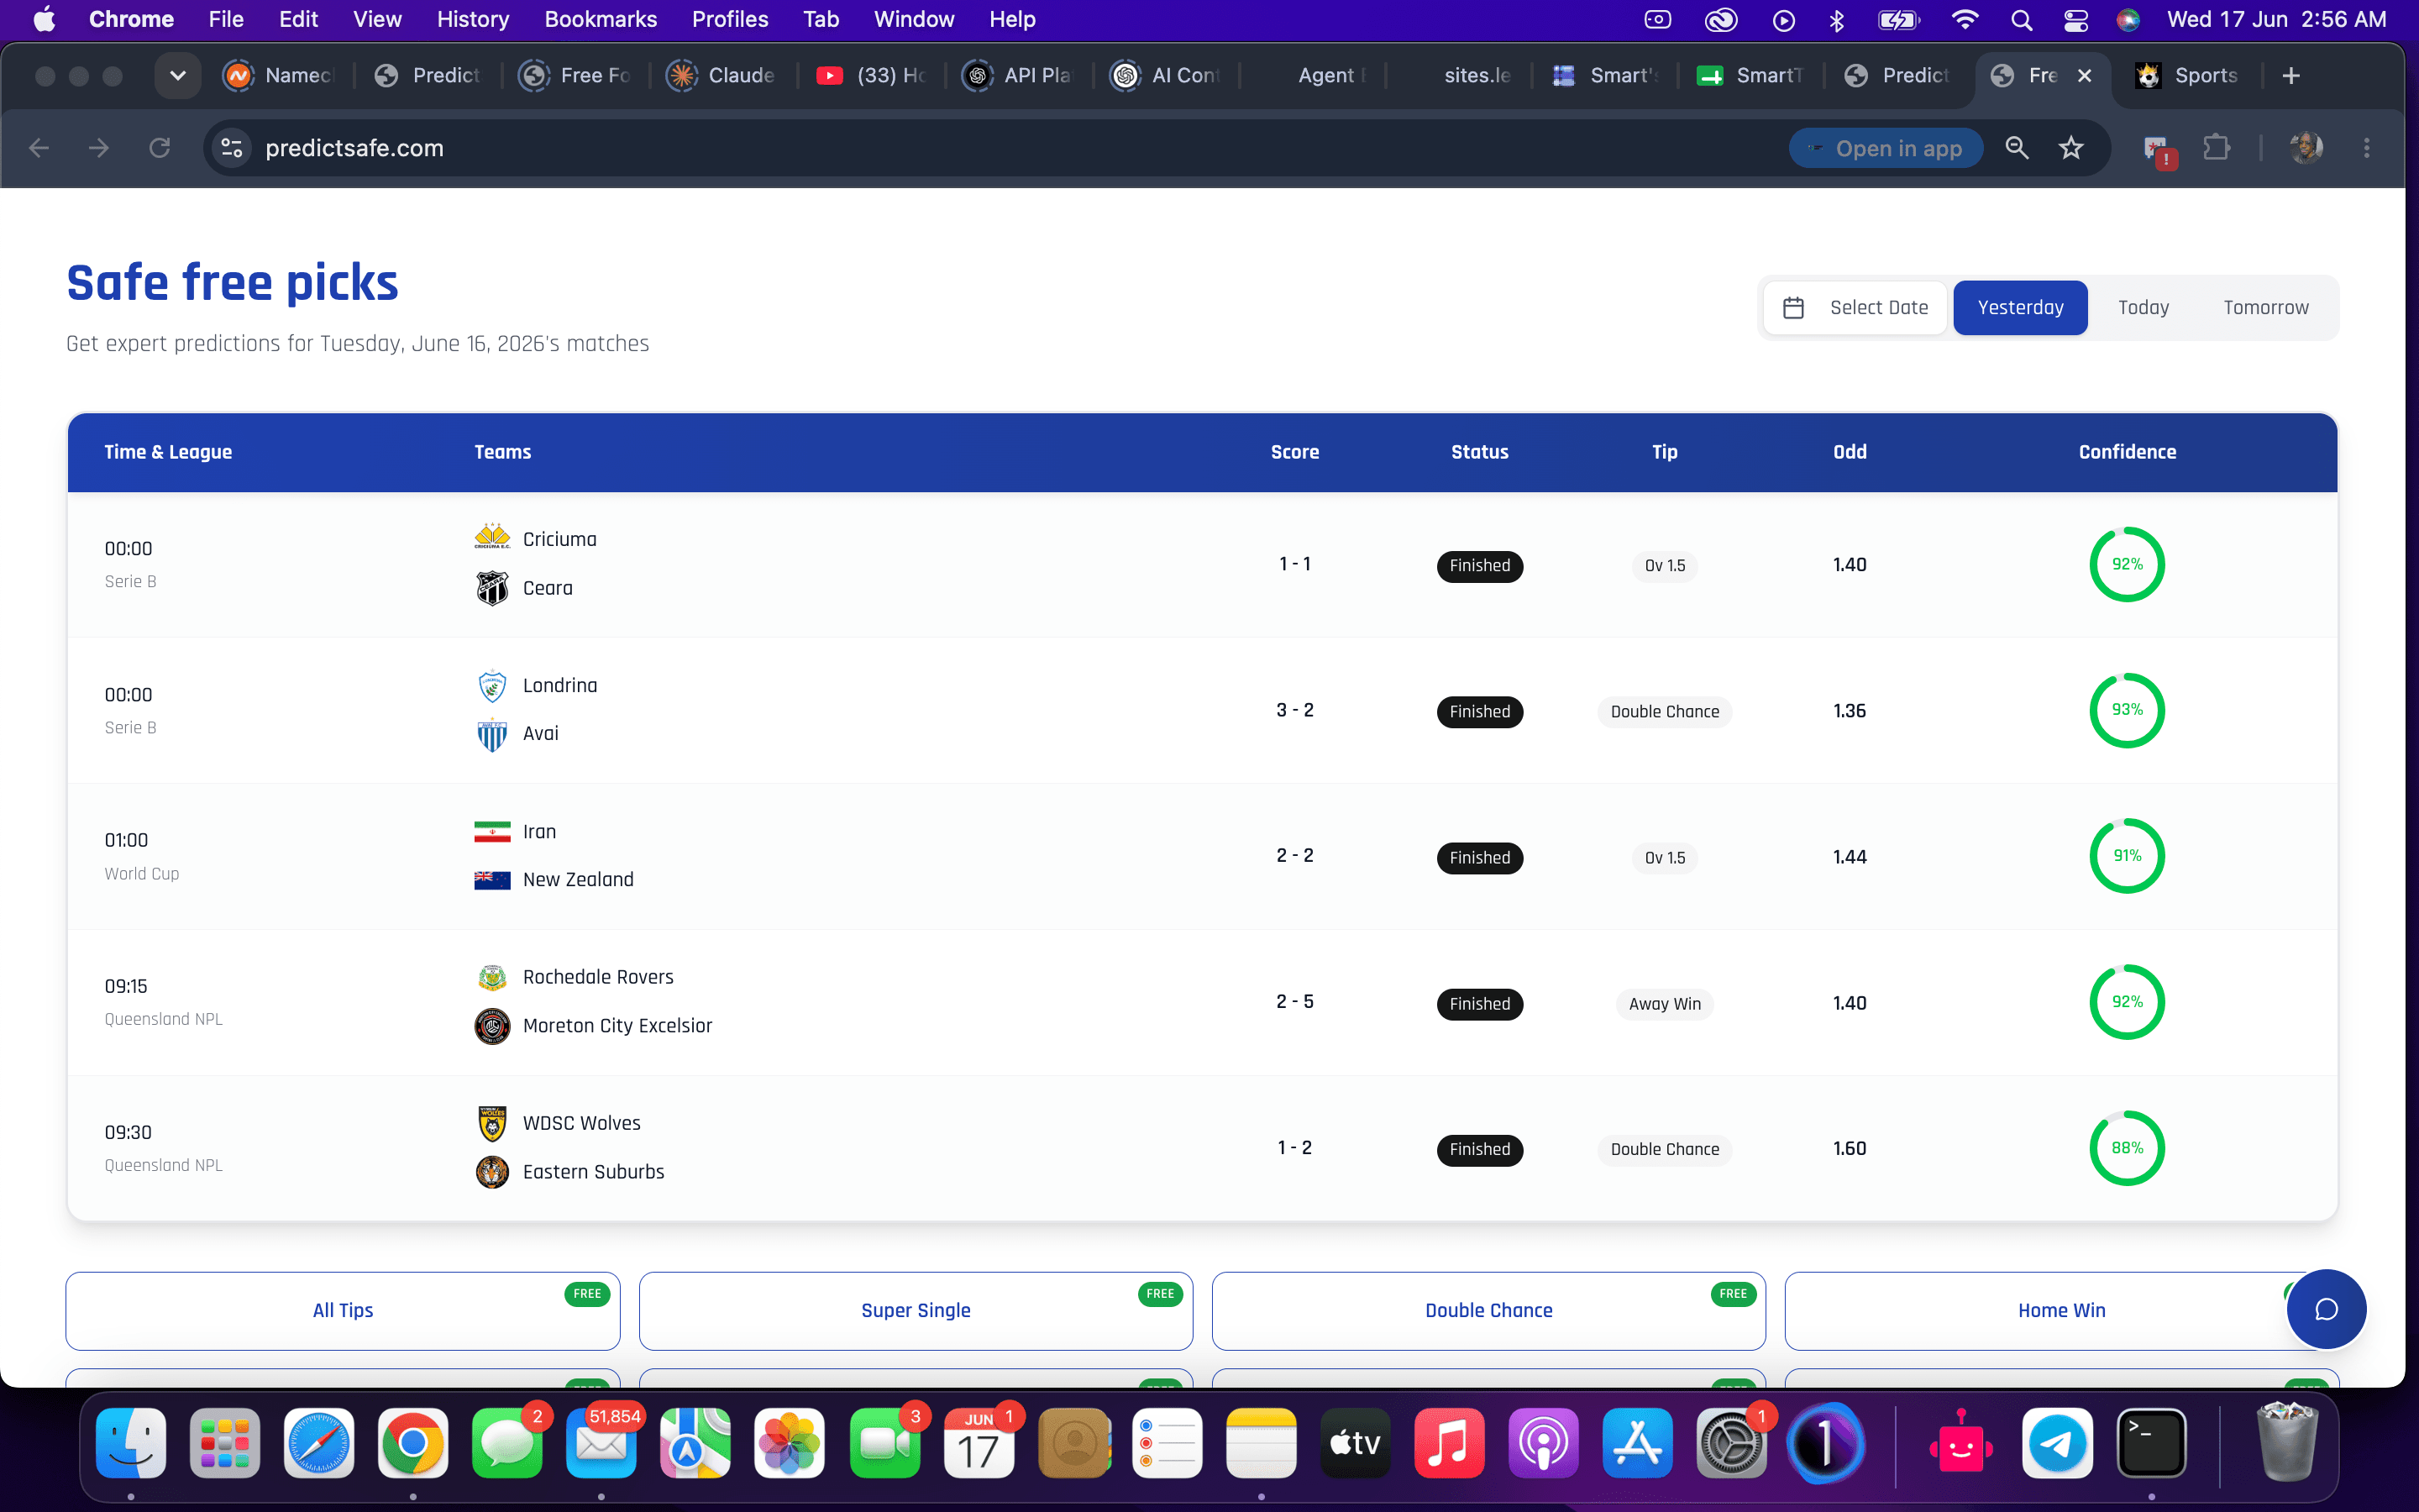
Task: Click the Avai team crest
Action: pyautogui.click(x=492, y=734)
